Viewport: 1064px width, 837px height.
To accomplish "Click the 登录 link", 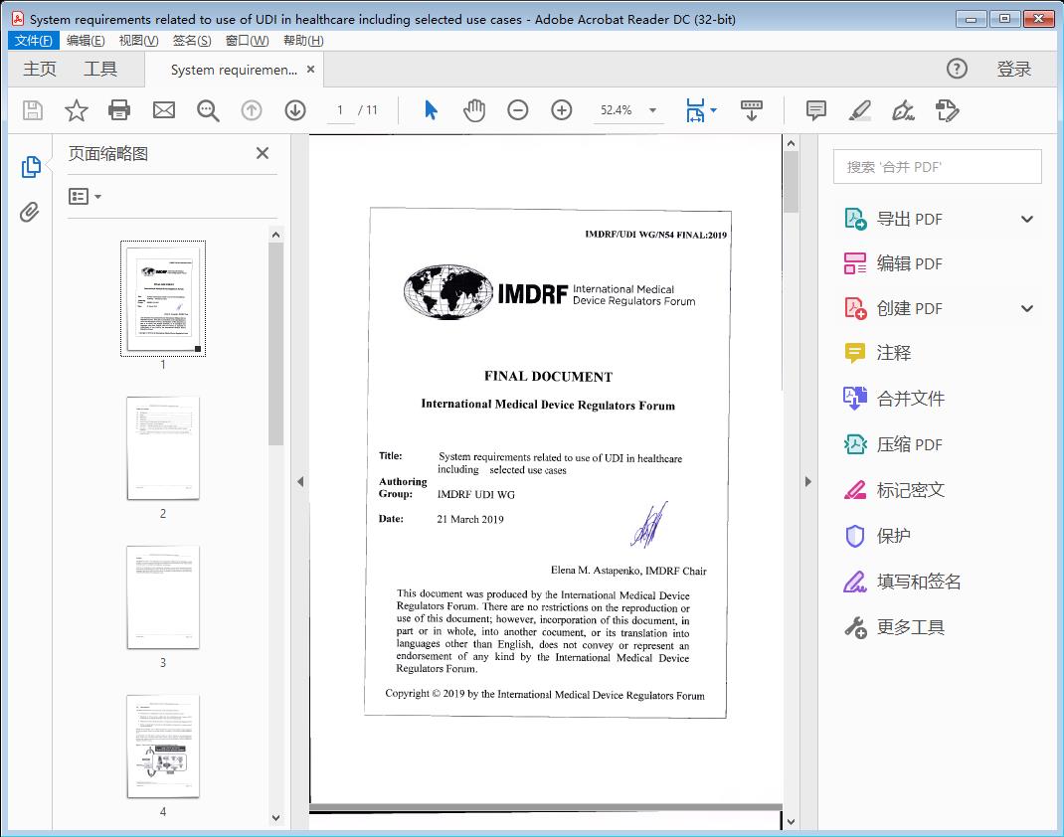I will 1015,69.
